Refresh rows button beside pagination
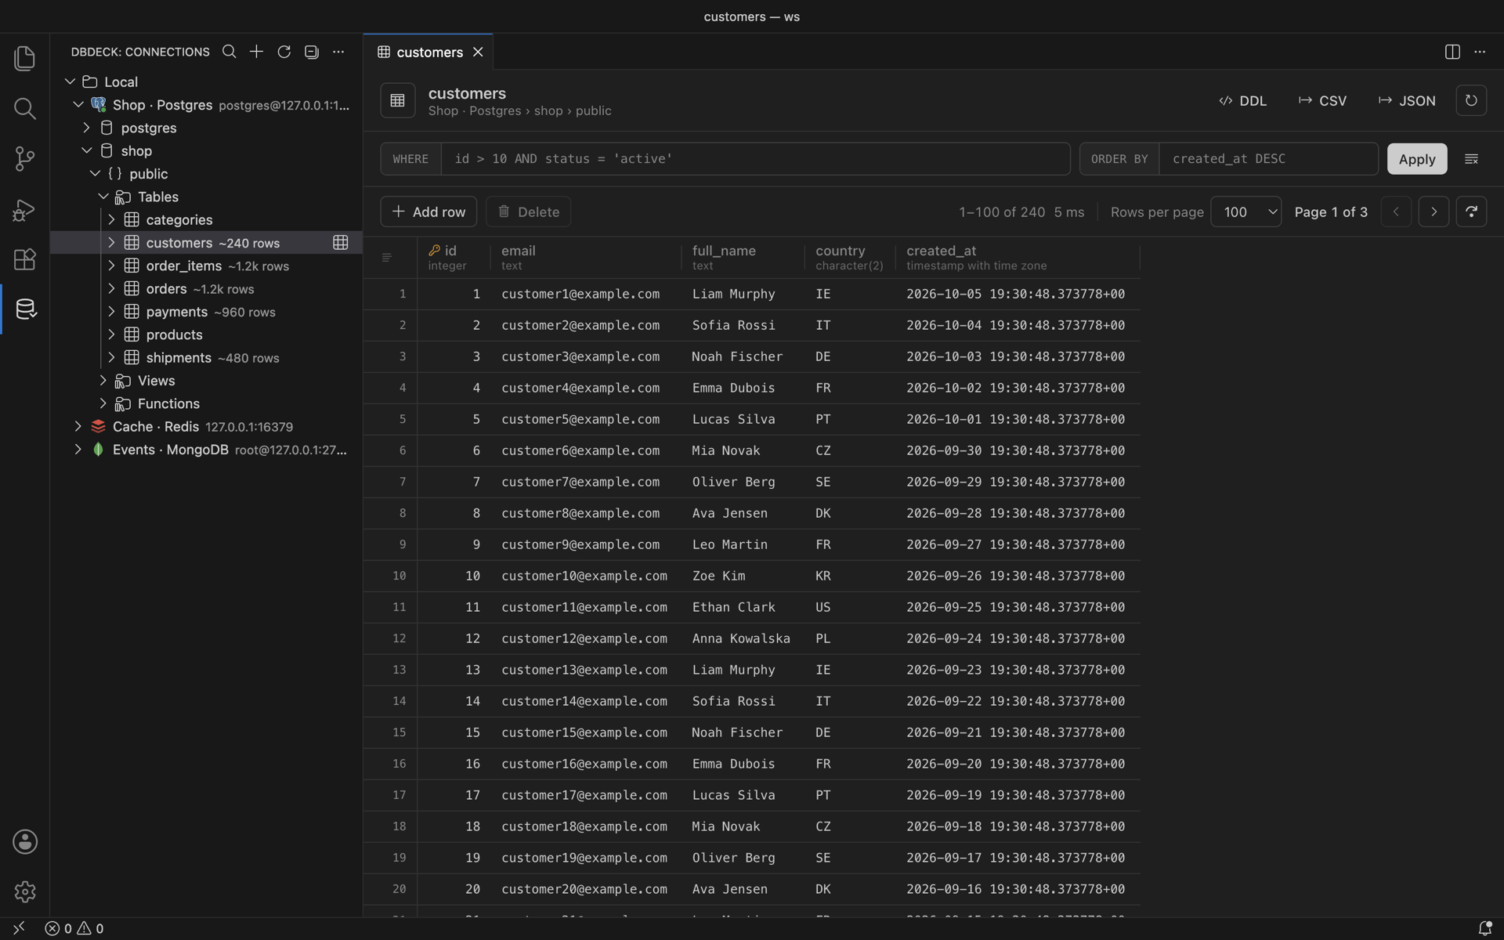This screenshot has height=940, width=1504. pos(1471,211)
